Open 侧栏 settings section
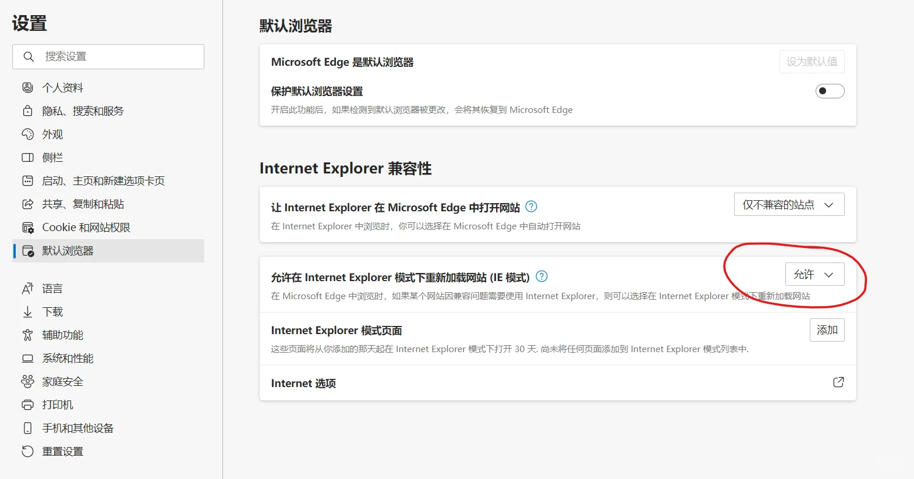This screenshot has width=914, height=479. click(108, 157)
